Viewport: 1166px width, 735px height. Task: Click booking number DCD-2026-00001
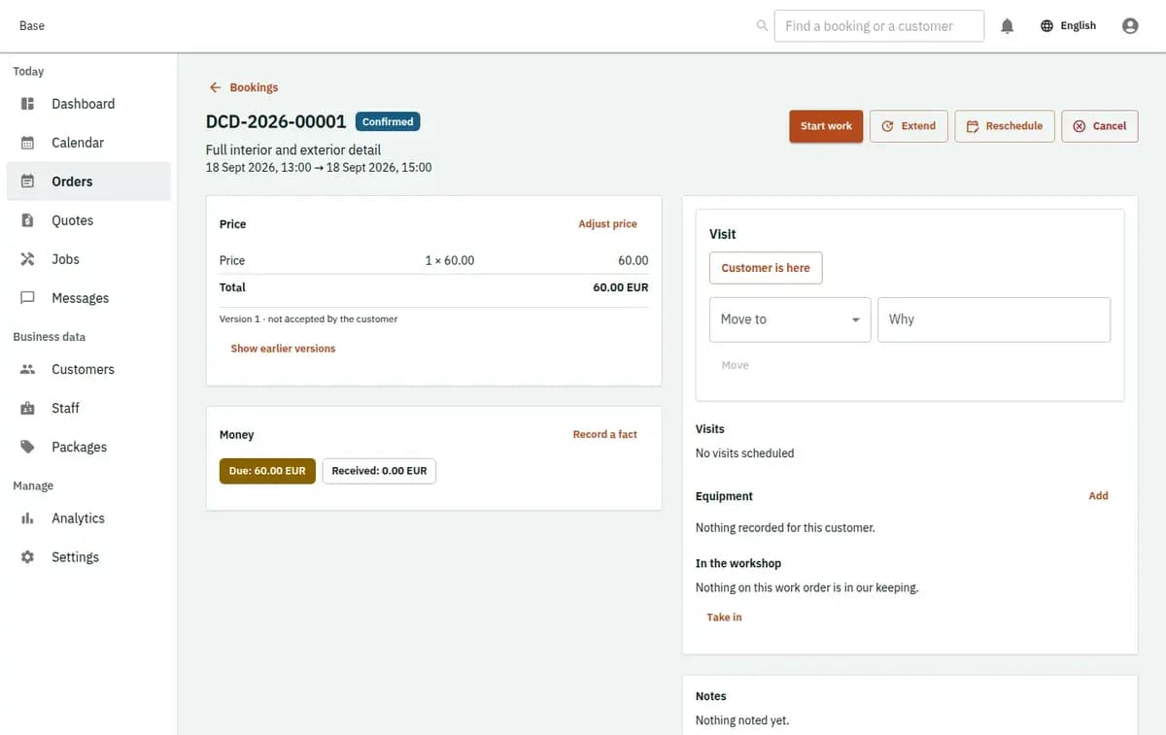[x=276, y=122]
